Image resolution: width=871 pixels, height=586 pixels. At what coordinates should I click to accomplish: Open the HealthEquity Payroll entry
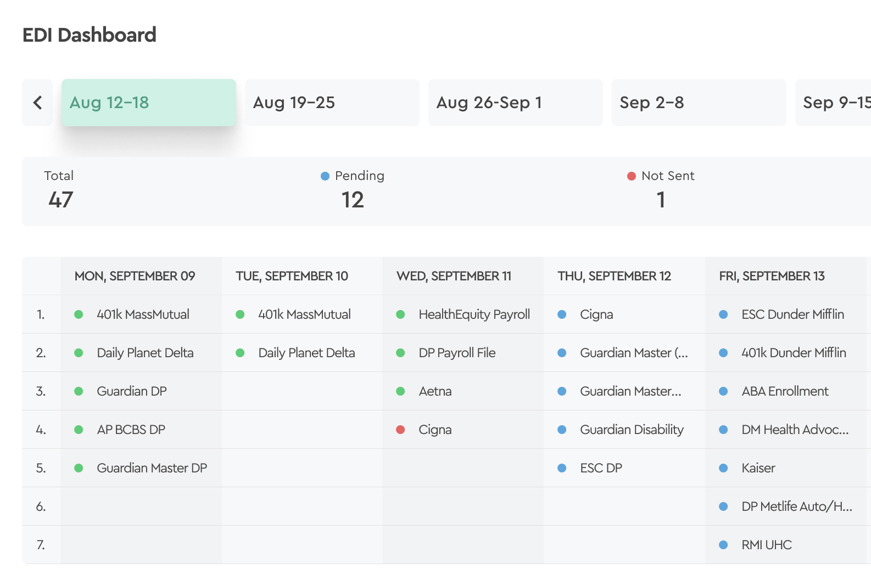pos(474,314)
